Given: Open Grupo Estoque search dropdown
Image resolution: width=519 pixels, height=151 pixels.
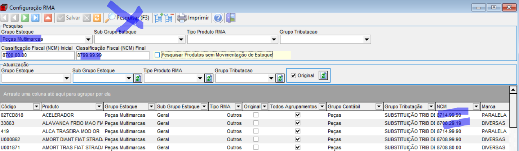Looking at the screenshot, I should pos(89,39).
